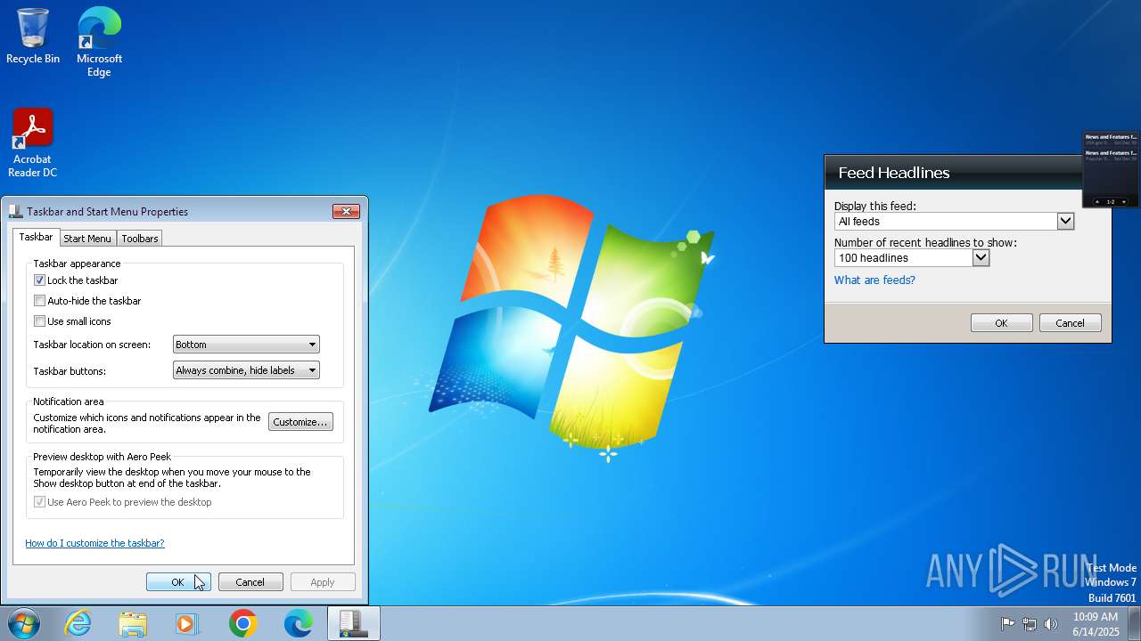The height and width of the screenshot is (641, 1141).
Task: Open File Explorer from the taskbar
Action: coord(133,623)
